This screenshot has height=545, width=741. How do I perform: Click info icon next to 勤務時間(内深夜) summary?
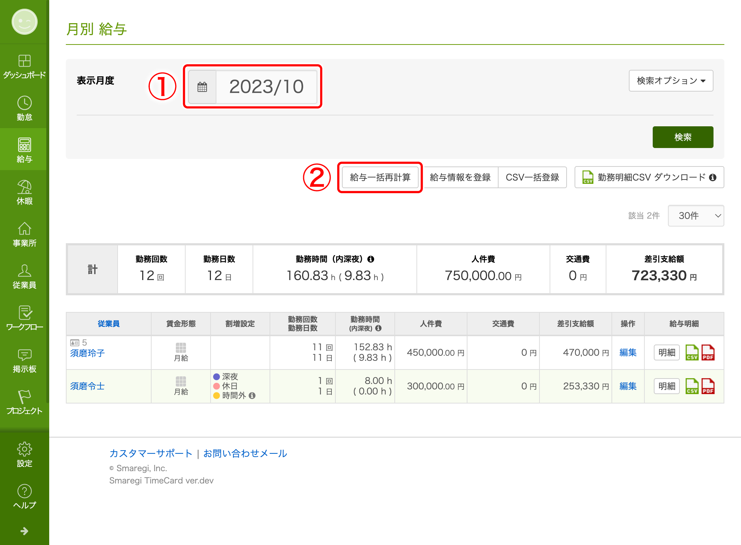(371, 259)
